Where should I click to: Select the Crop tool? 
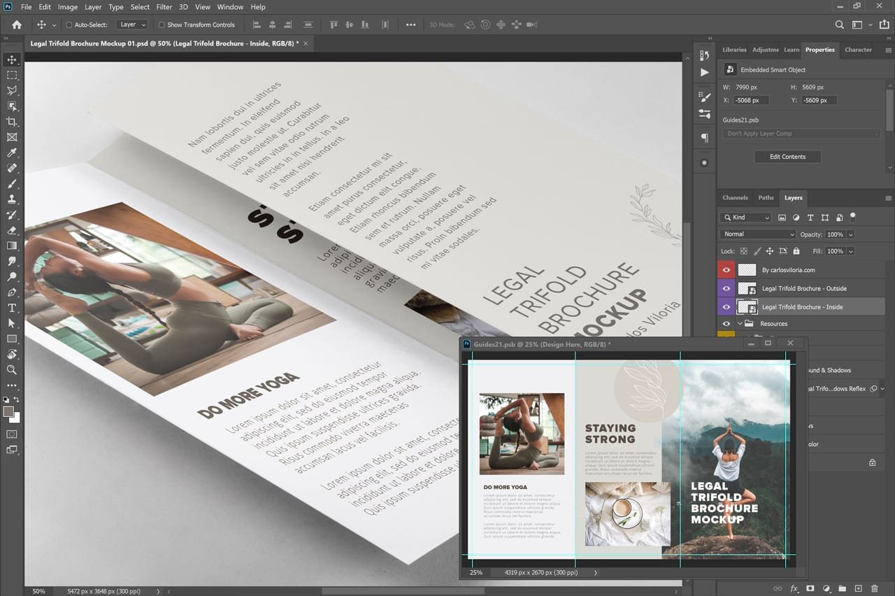pyautogui.click(x=12, y=122)
